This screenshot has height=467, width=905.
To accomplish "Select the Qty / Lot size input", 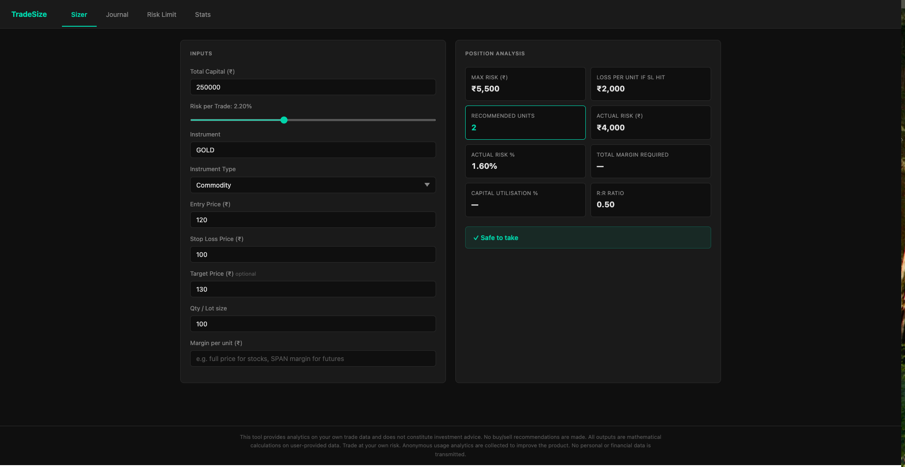I will pyautogui.click(x=312, y=324).
